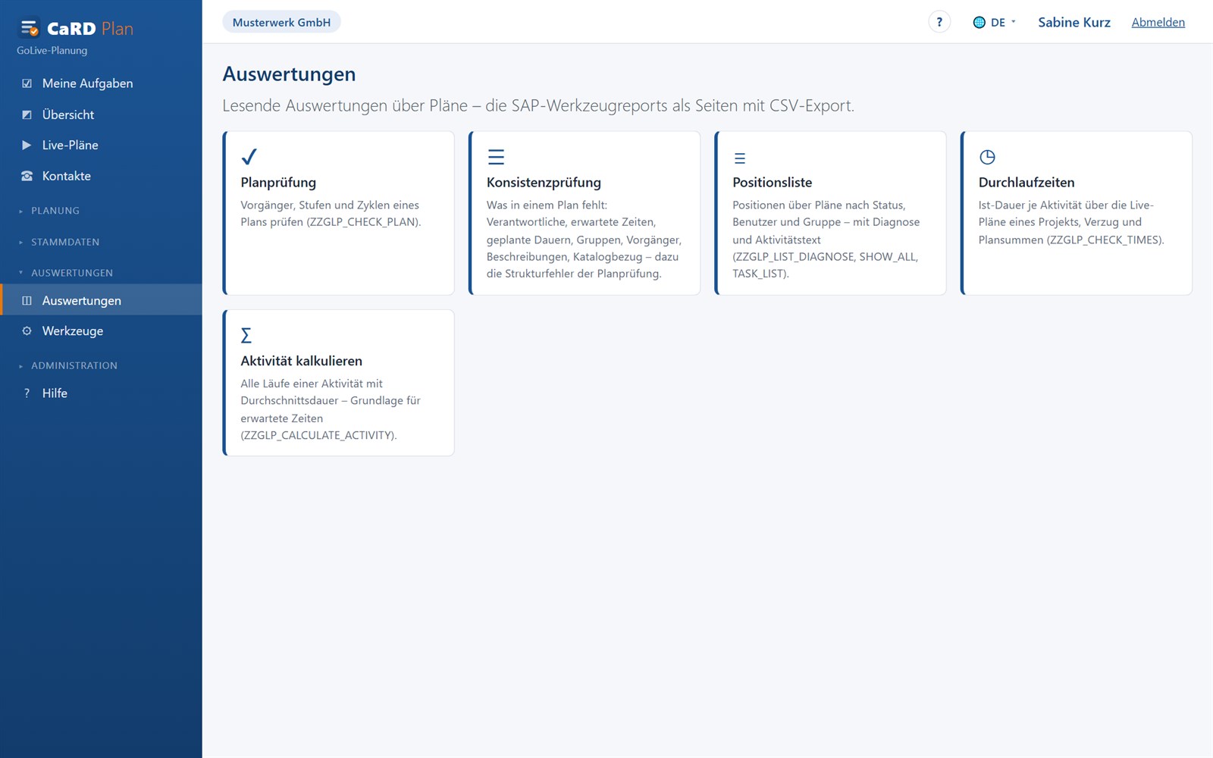1213x758 pixels.
Task: Open Live-Pläne in sidebar
Action: [101, 145]
